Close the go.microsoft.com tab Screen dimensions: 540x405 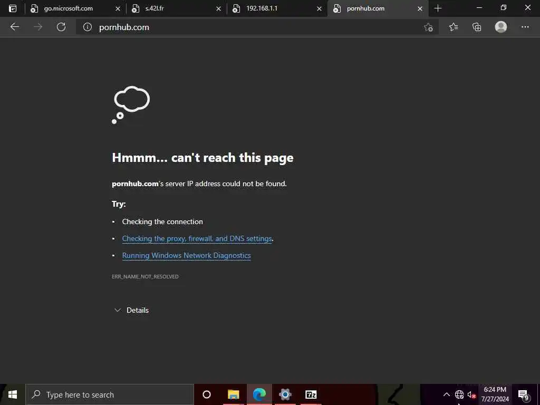coord(118,8)
